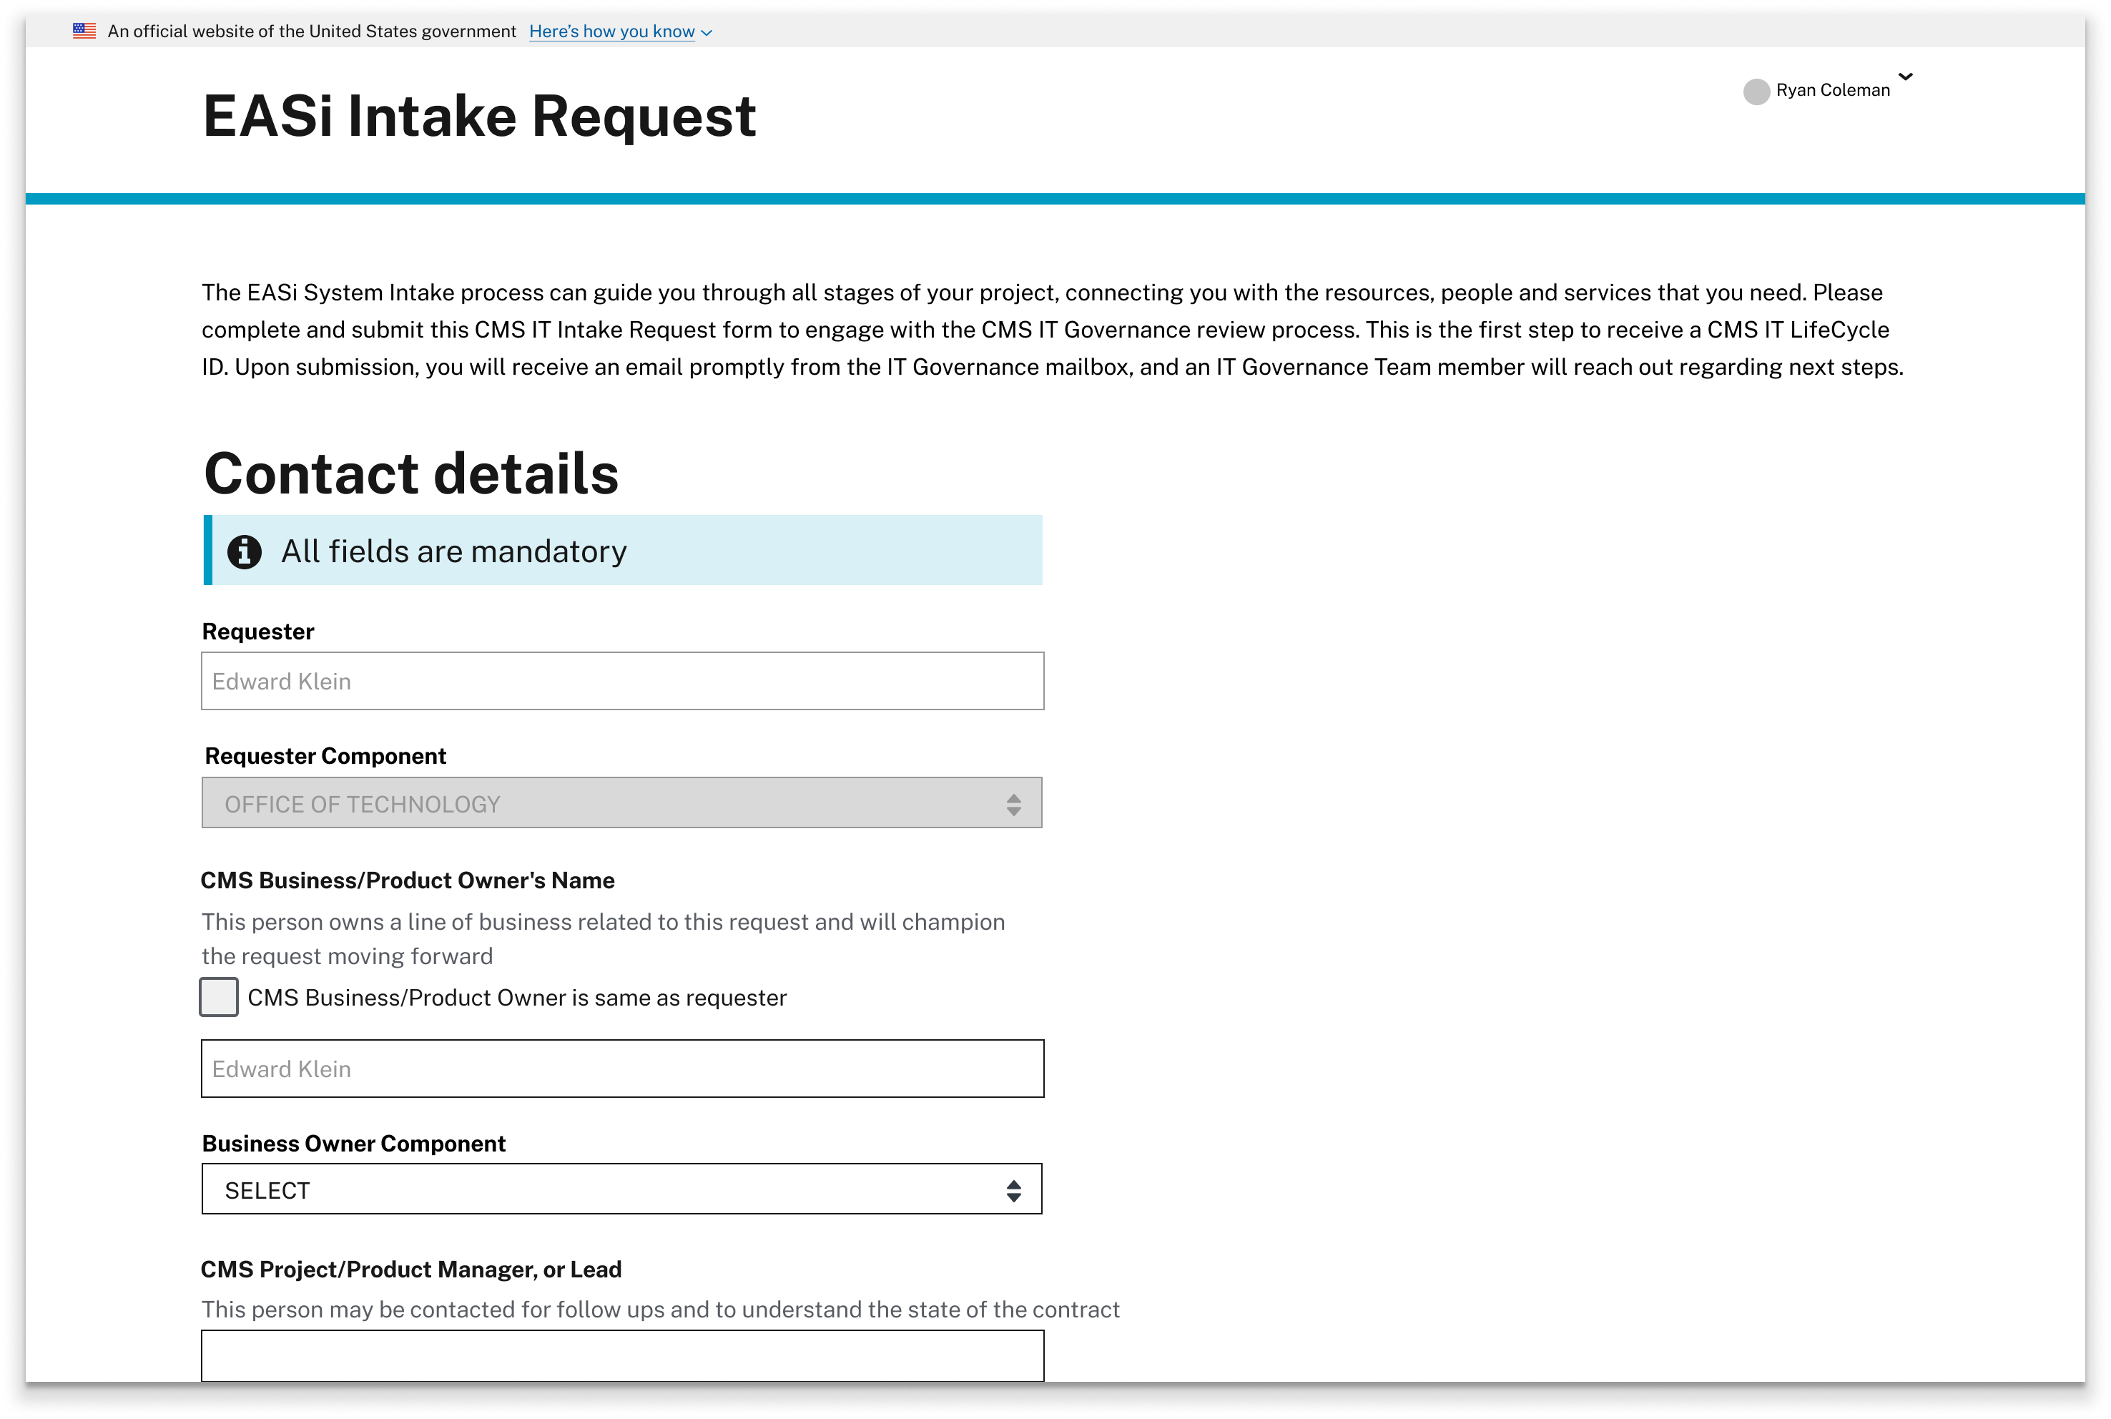Click the "EASi Intake Request" page title
This screenshot has width=2111, height=1419.
pos(478,117)
